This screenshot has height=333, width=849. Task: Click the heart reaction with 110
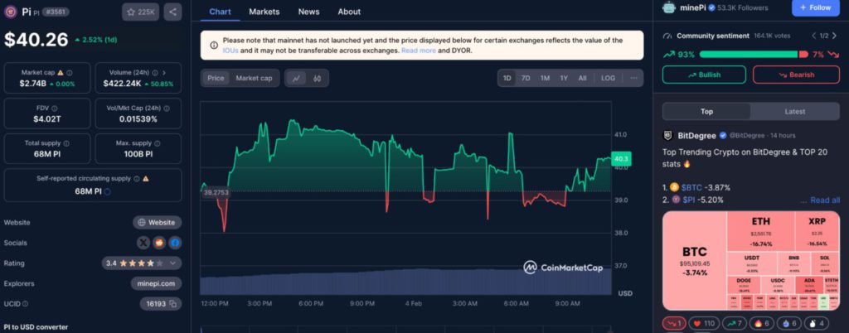click(703, 324)
